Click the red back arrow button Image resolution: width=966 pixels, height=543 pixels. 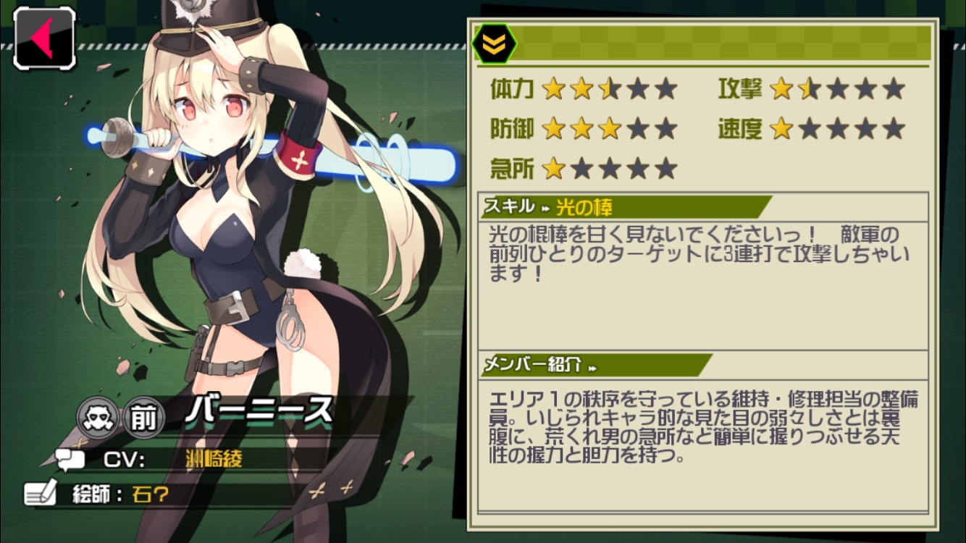(x=43, y=38)
